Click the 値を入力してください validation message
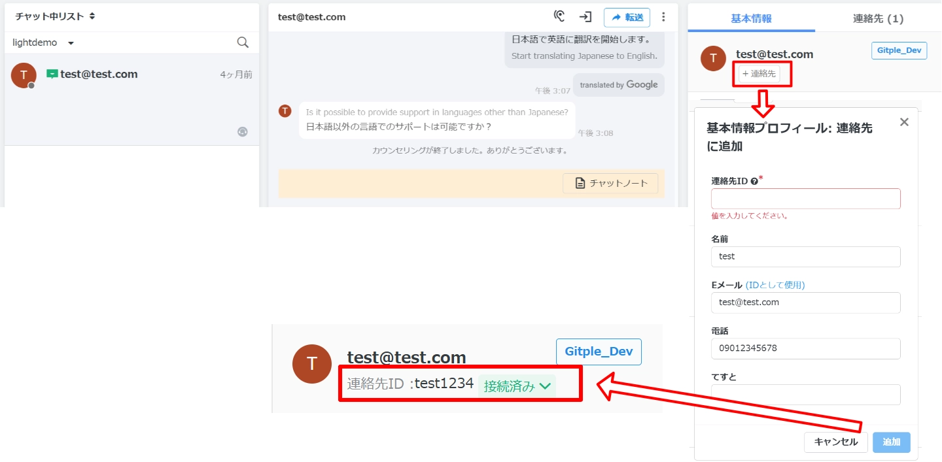The image size is (942, 462). point(750,216)
